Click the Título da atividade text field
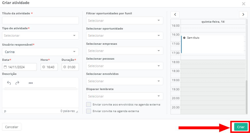This screenshot has width=250, height=133. (x=40, y=20)
